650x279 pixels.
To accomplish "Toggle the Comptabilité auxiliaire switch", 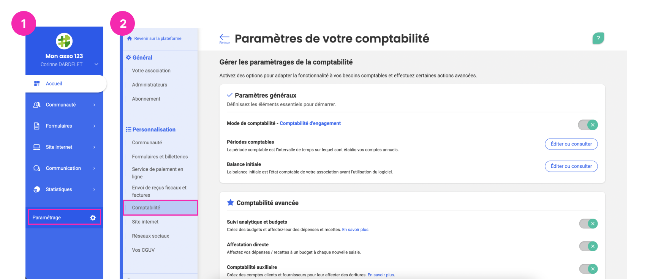I will point(588,269).
